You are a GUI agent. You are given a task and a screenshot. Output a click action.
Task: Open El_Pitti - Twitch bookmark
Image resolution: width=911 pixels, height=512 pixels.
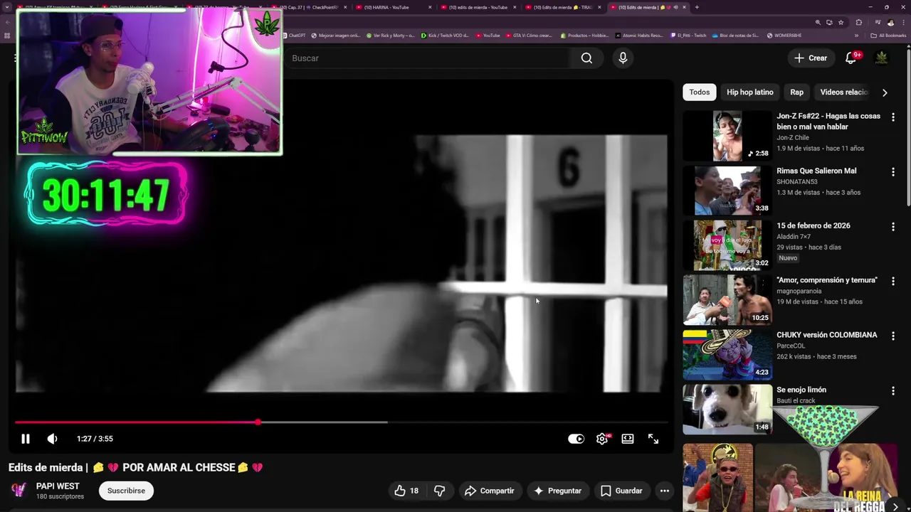tap(688, 35)
